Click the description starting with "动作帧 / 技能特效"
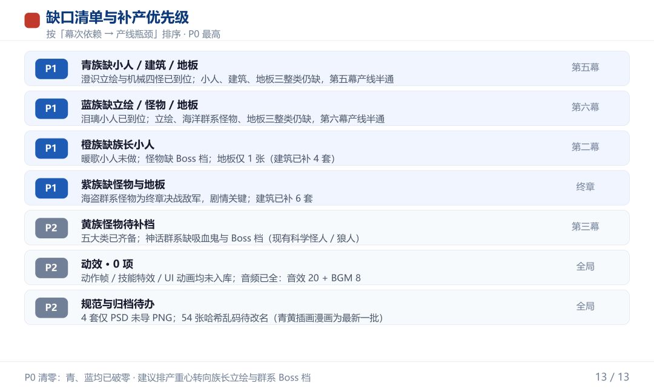 (x=221, y=278)
